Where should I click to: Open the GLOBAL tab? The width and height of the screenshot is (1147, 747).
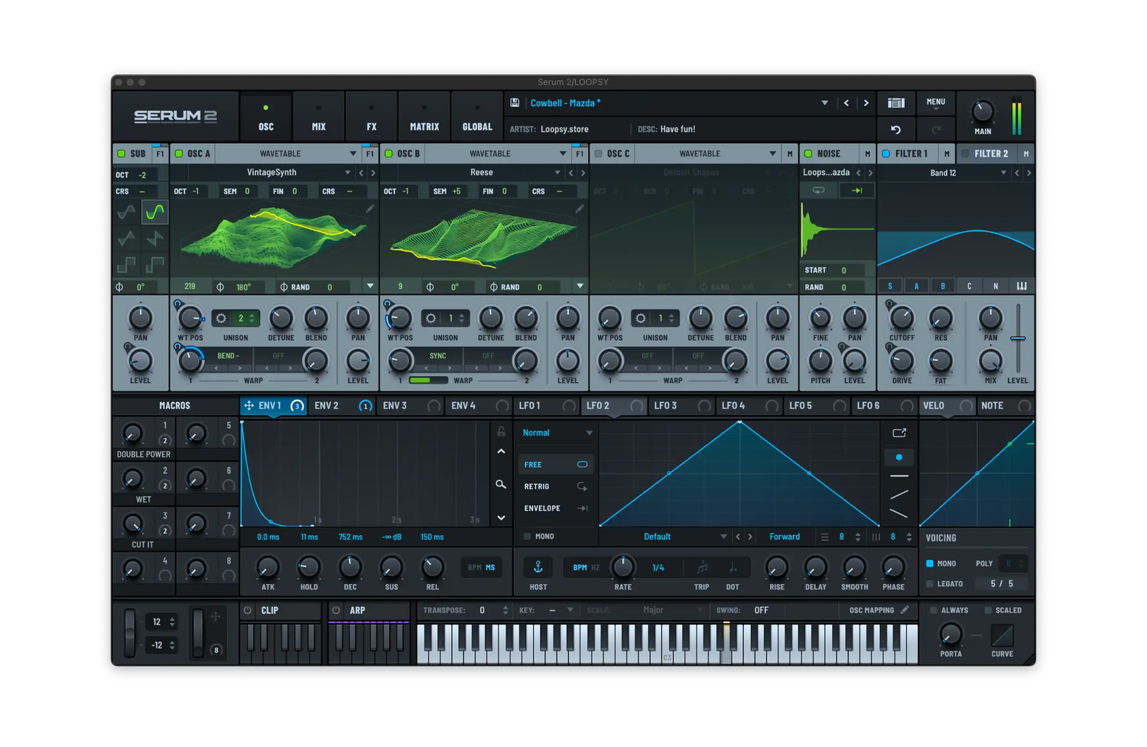click(x=477, y=117)
